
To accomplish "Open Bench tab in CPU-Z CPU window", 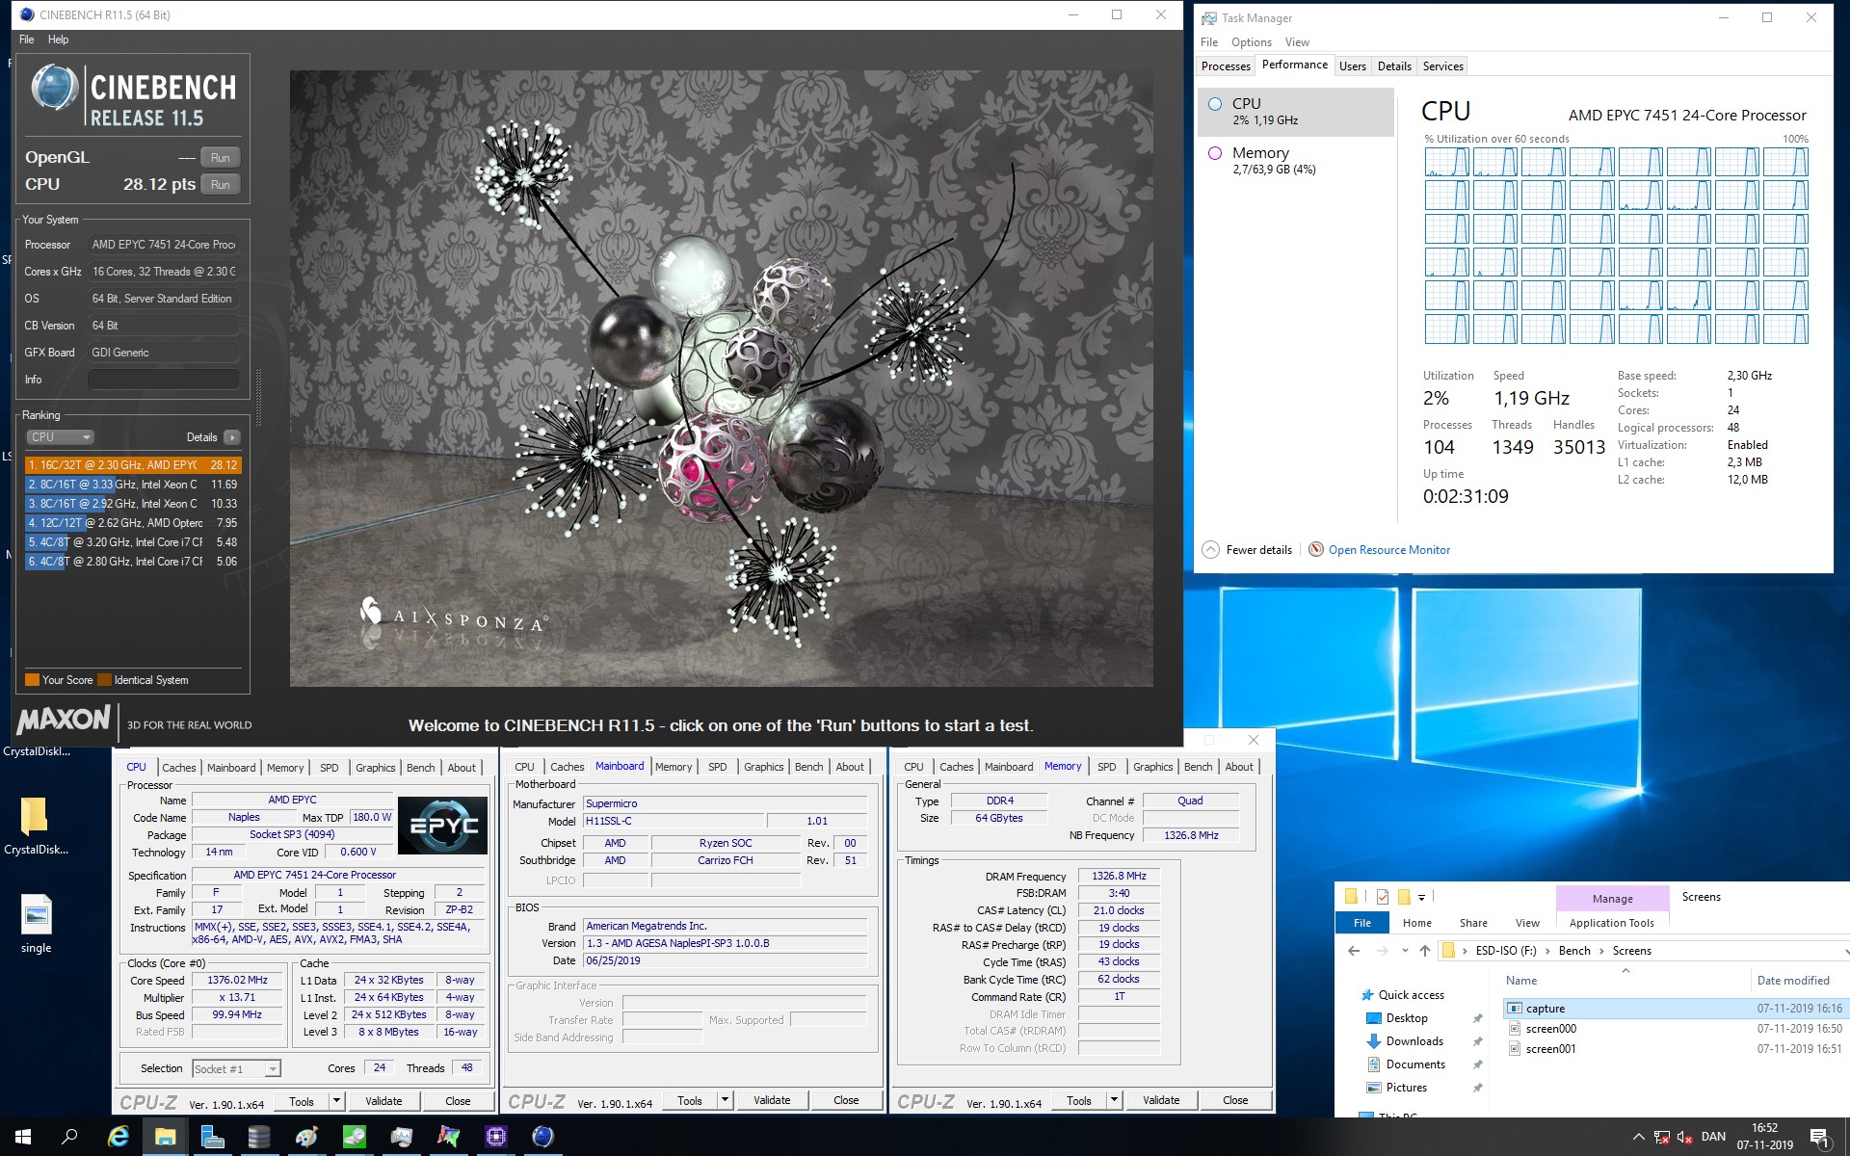I will pyautogui.click(x=420, y=768).
